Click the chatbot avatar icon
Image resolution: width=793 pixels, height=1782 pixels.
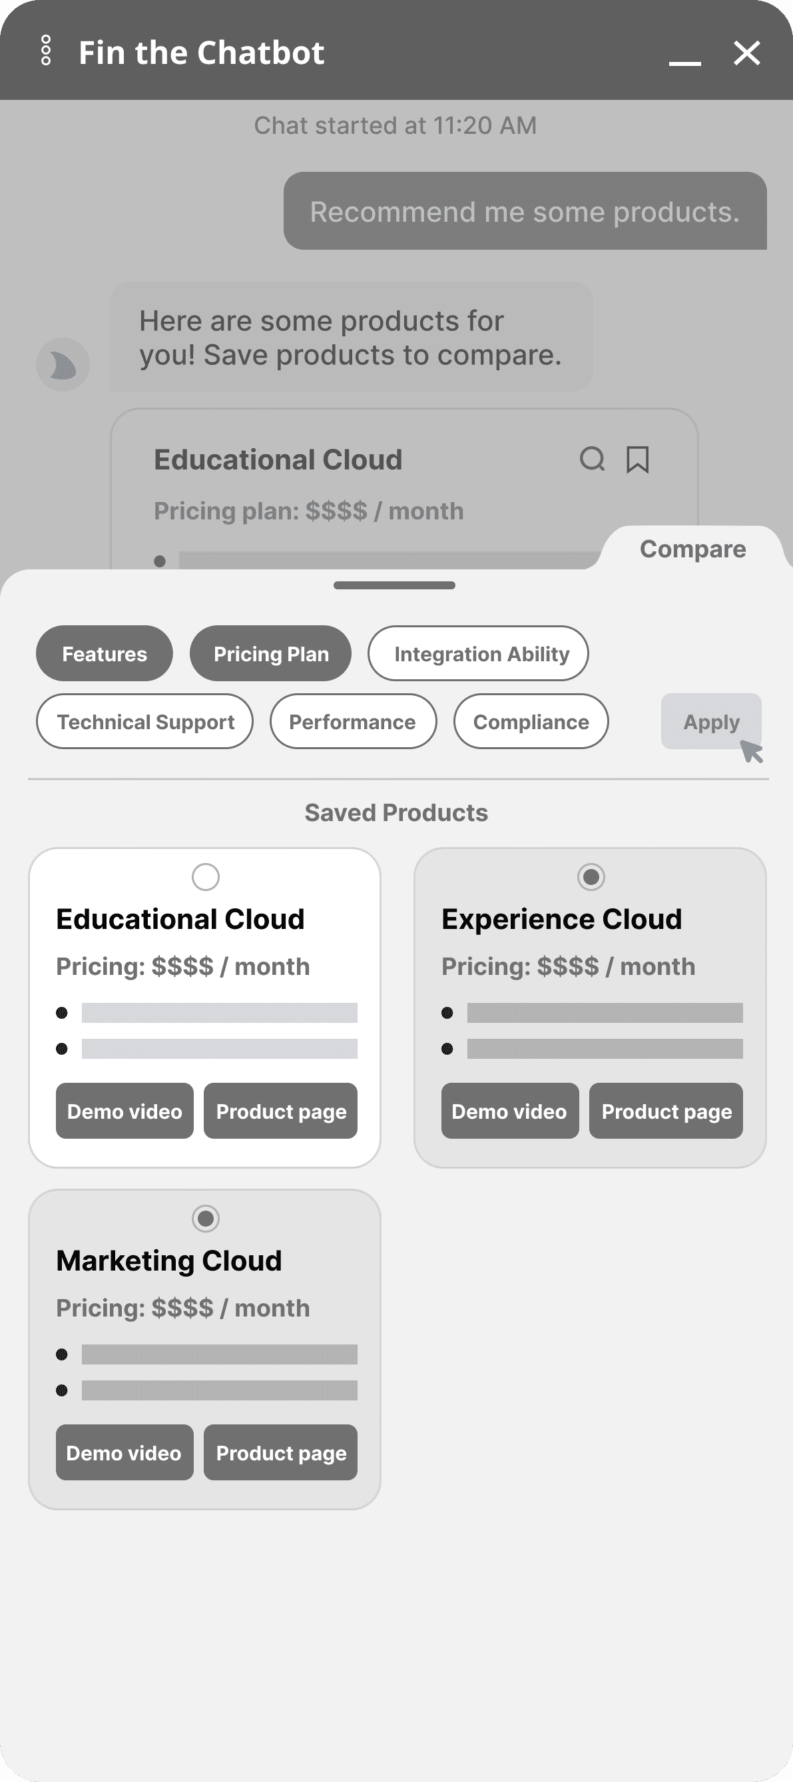63,364
